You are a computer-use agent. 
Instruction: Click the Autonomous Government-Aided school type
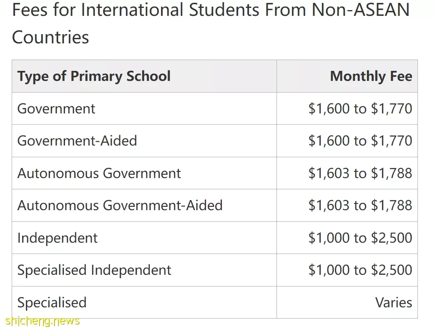click(x=120, y=206)
